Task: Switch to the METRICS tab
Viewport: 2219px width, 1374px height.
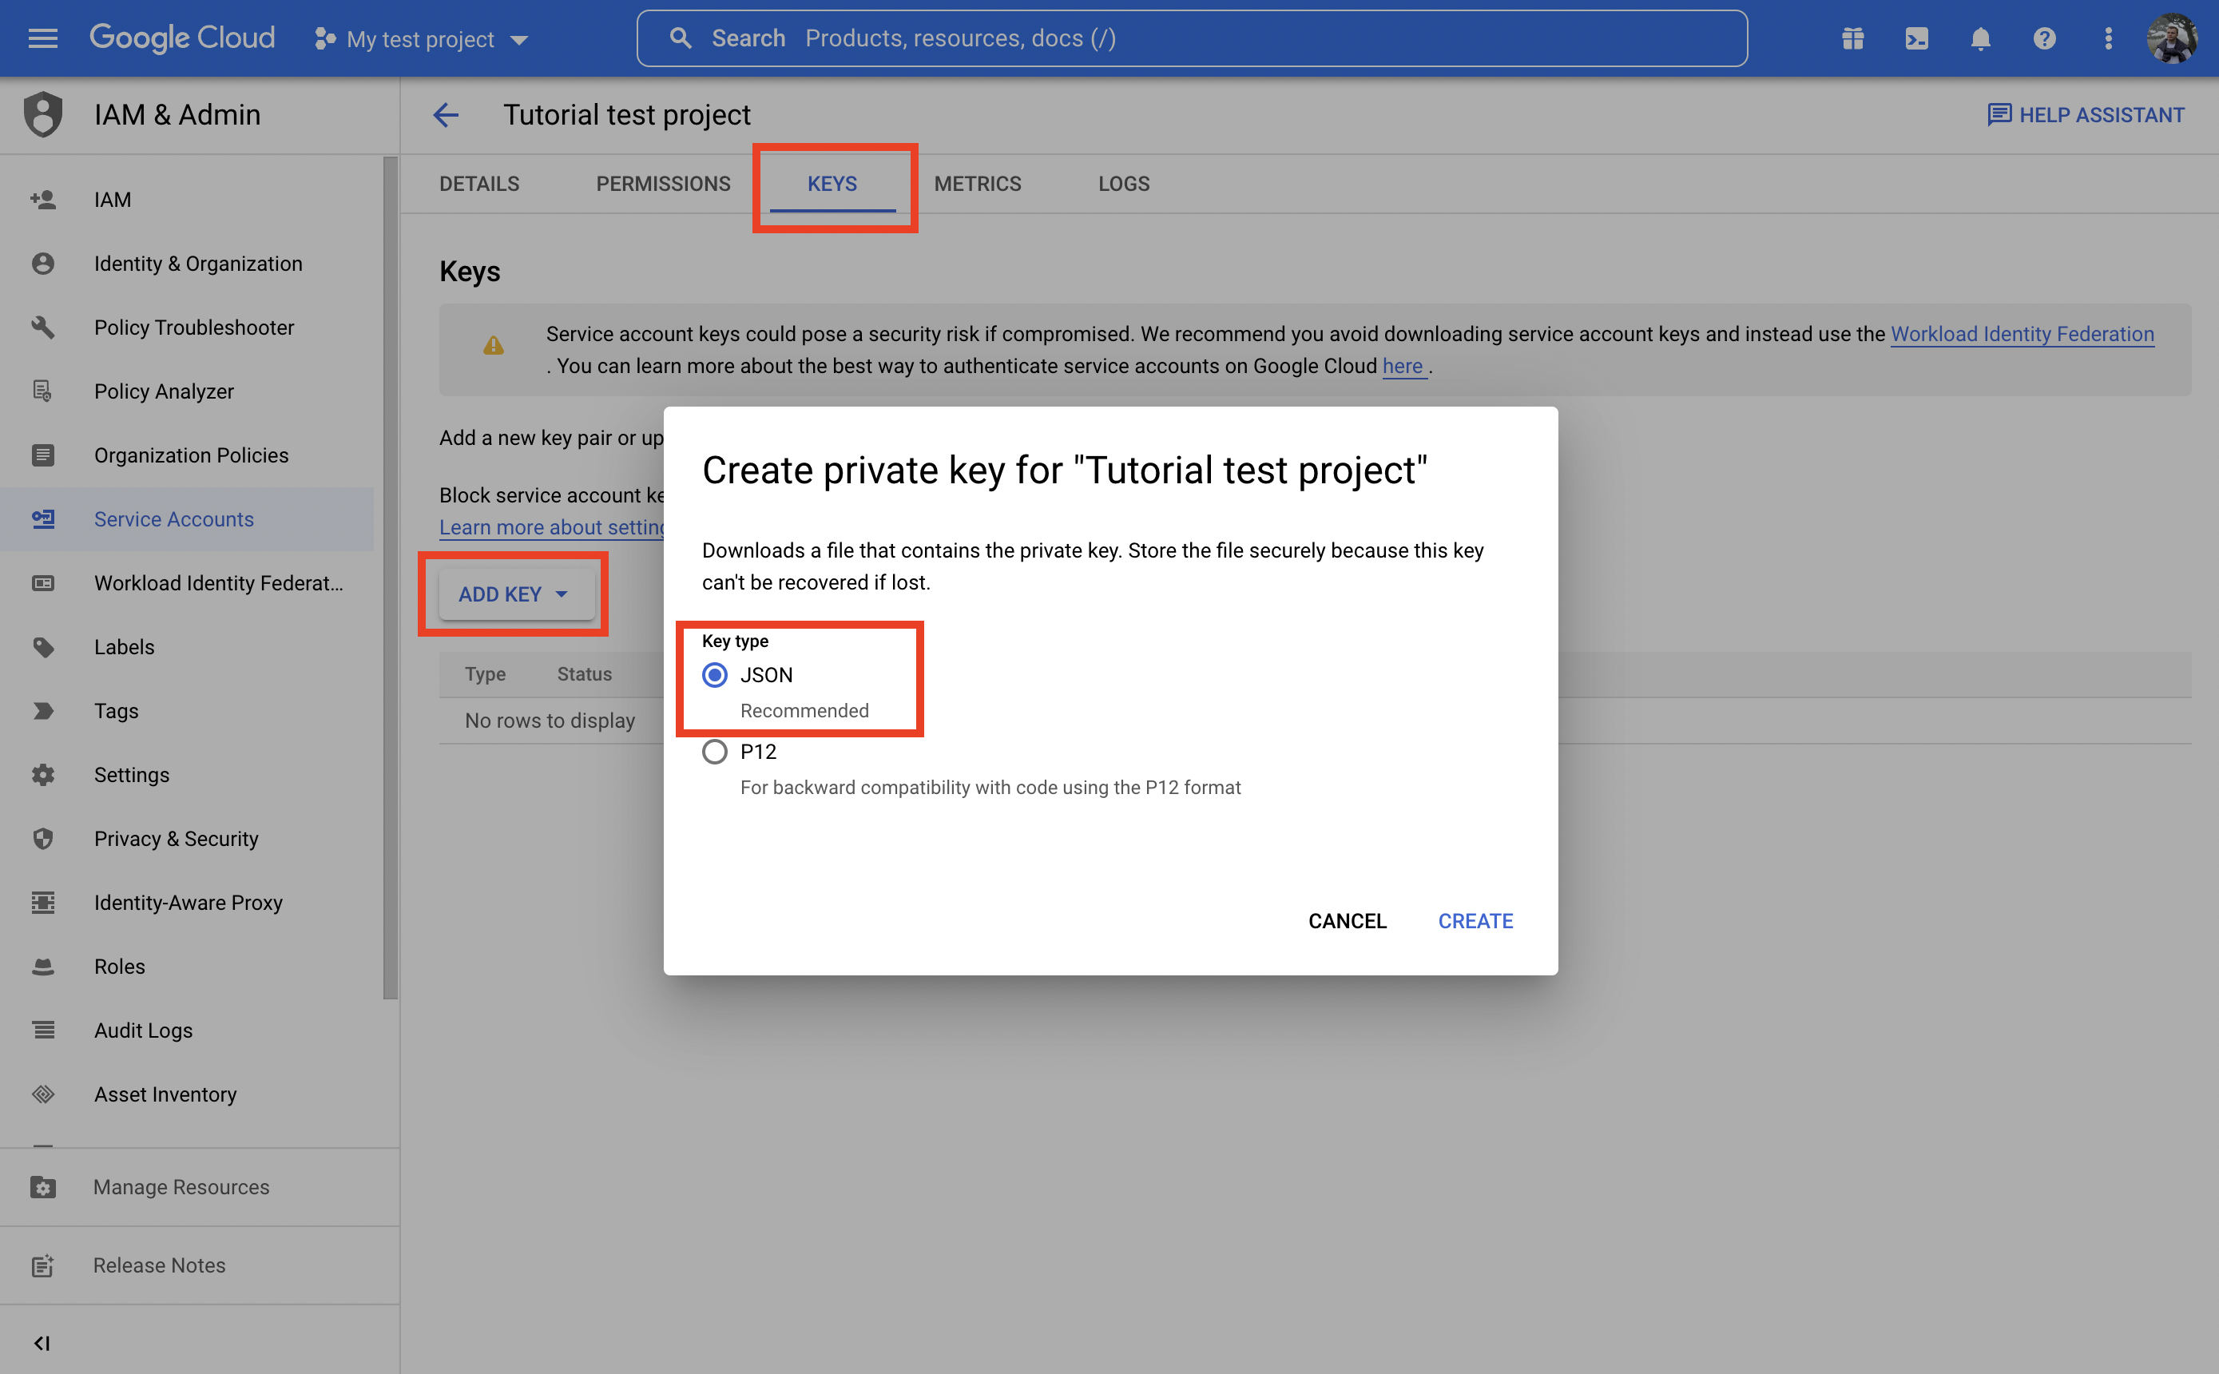Action: [x=977, y=184]
